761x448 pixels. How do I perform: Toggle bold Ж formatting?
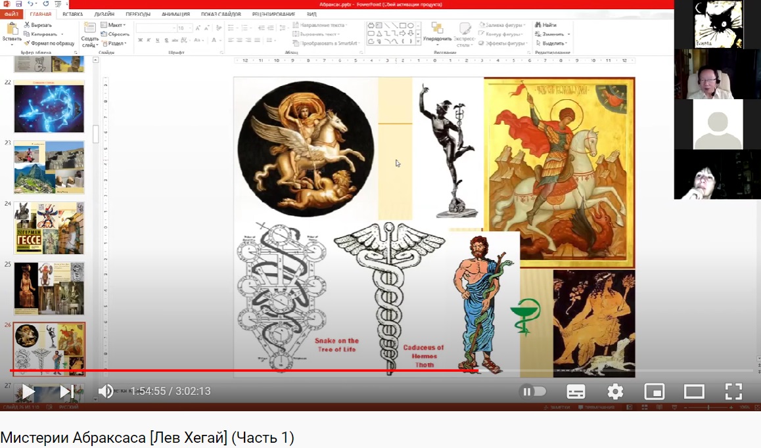coord(140,40)
